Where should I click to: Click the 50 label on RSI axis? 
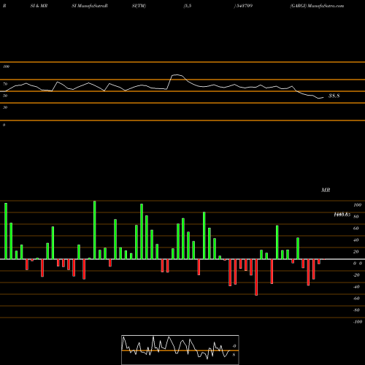[x=5, y=96]
